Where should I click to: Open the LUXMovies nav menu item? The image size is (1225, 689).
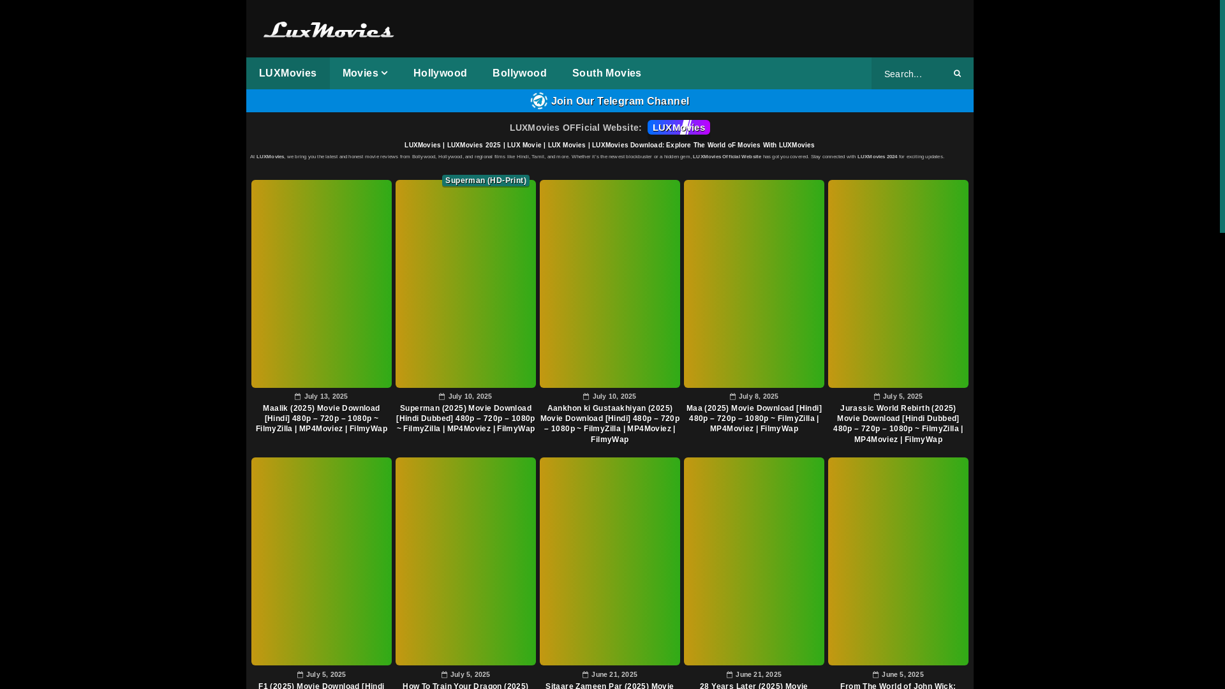[288, 73]
